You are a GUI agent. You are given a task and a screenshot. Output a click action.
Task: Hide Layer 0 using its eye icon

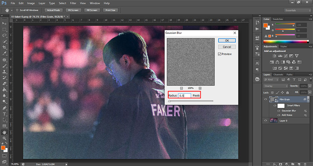(265, 121)
